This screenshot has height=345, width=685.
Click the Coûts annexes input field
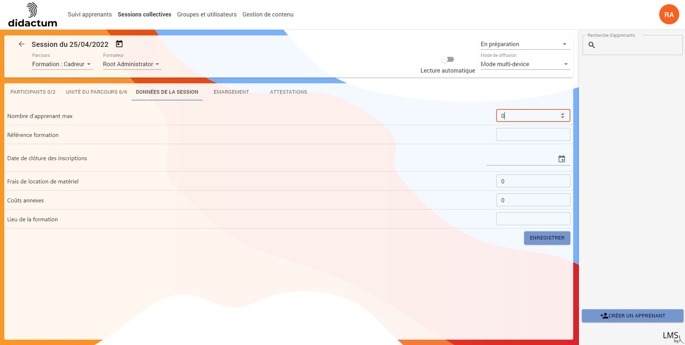point(533,200)
